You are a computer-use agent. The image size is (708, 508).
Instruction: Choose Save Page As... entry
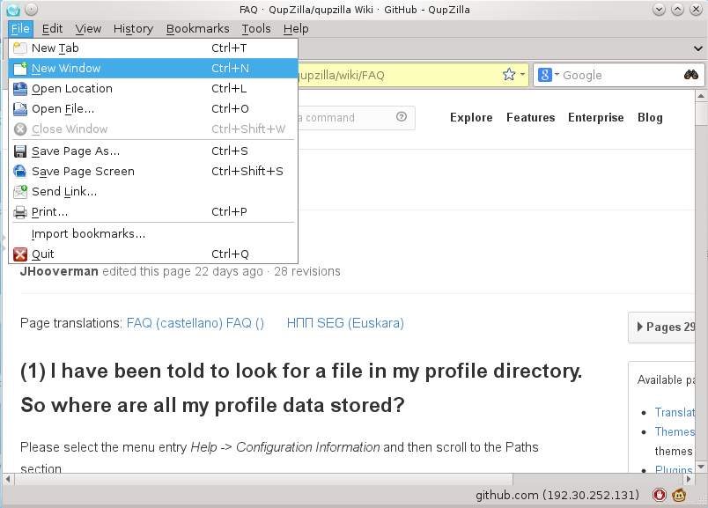(153, 151)
